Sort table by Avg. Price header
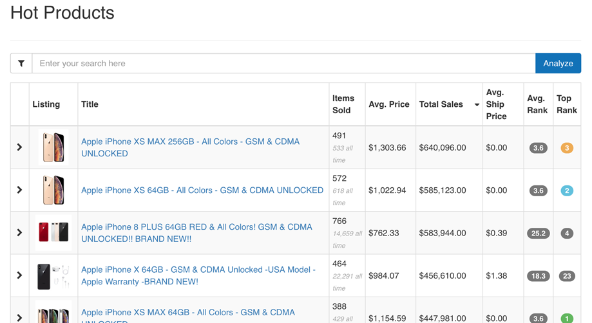The height and width of the screenshot is (323, 592). pos(388,104)
